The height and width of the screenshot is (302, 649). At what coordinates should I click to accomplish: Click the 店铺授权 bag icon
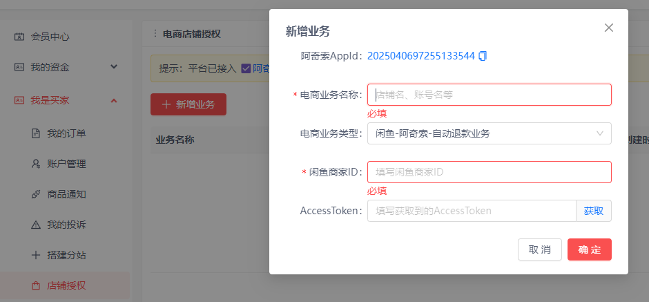[x=36, y=285]
